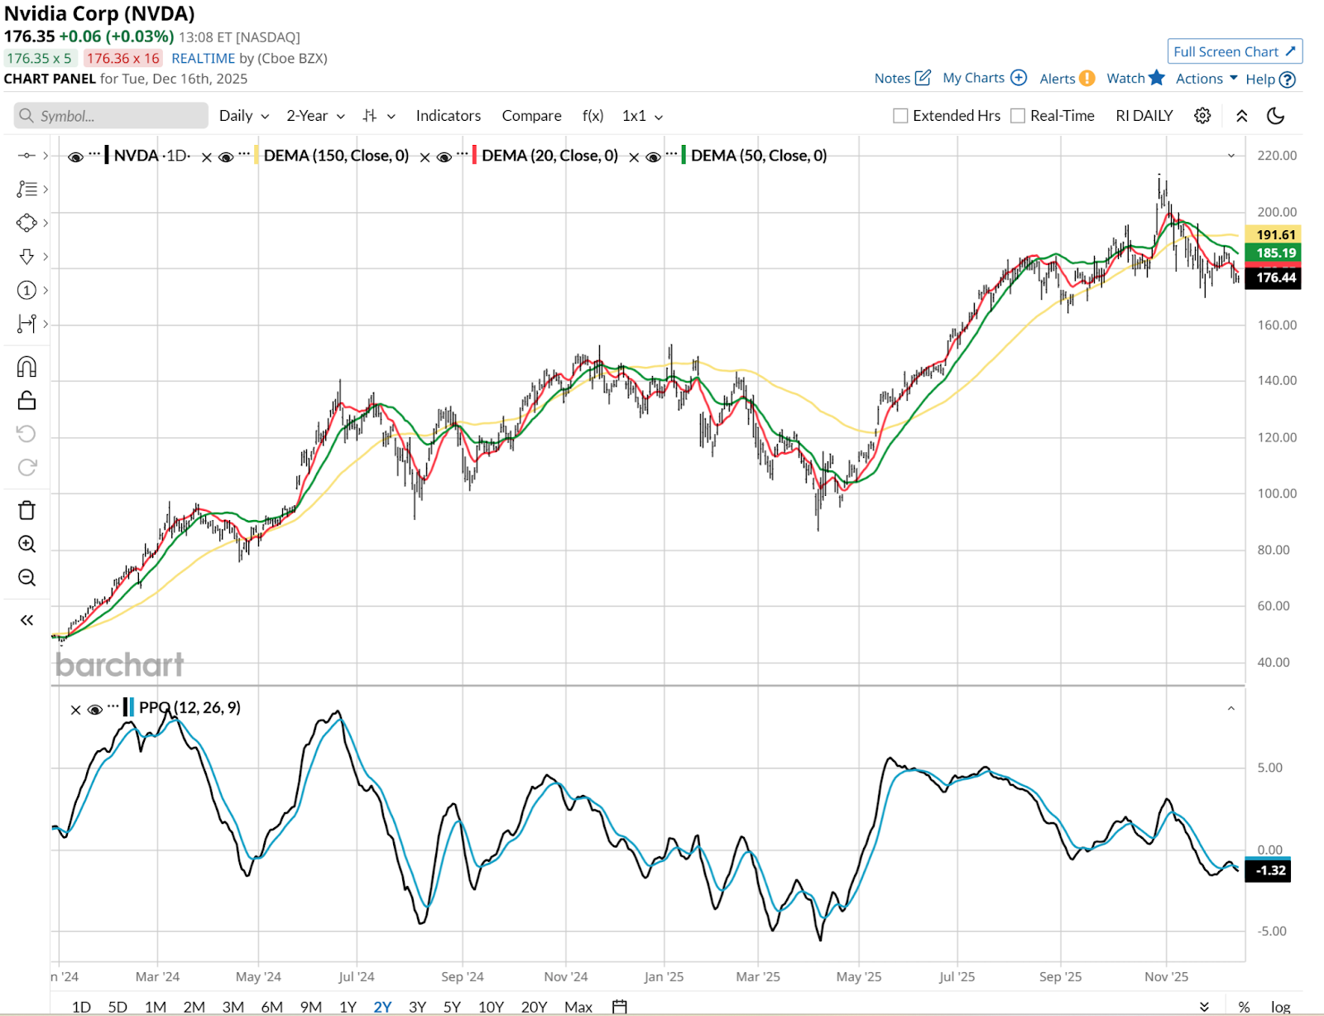Open the Daily frequency dropdown

tap(243, 116)
